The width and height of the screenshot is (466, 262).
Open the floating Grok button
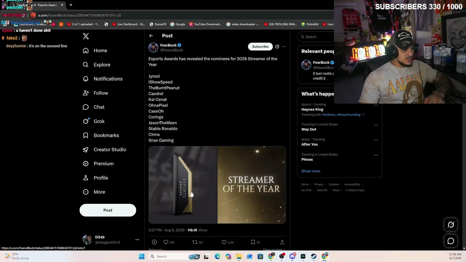tap(451, 225)
